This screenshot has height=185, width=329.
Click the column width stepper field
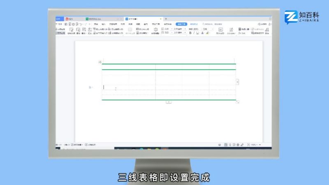click(178, 33)
